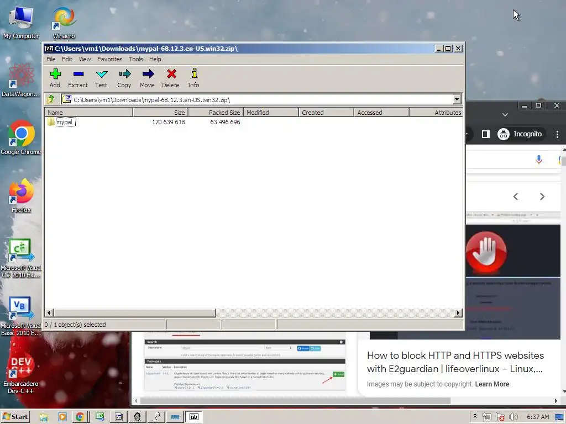Open Chrome's three-dot menu
The width and height of the screenshot is (566, 424).
pos(557,134)
